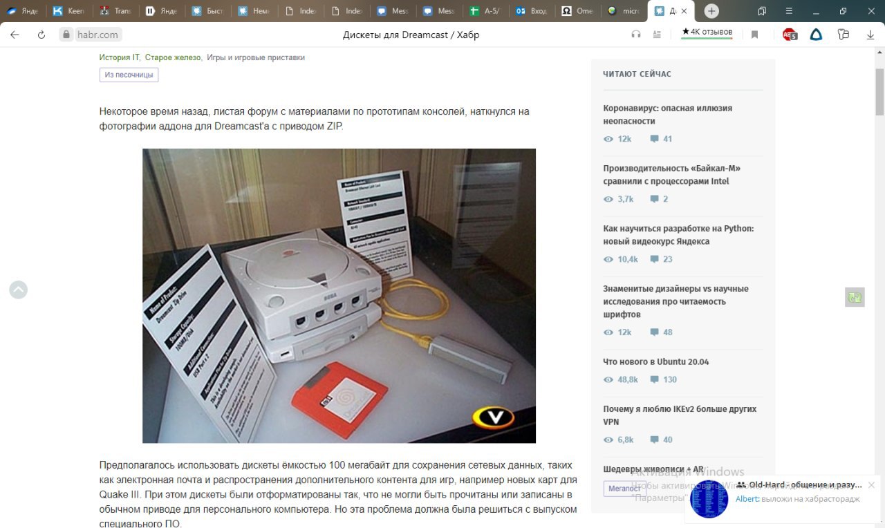Open comments icon with 41 under Коронавирус
This screenshot has width=885, height=528.
[x=654, y=139]
